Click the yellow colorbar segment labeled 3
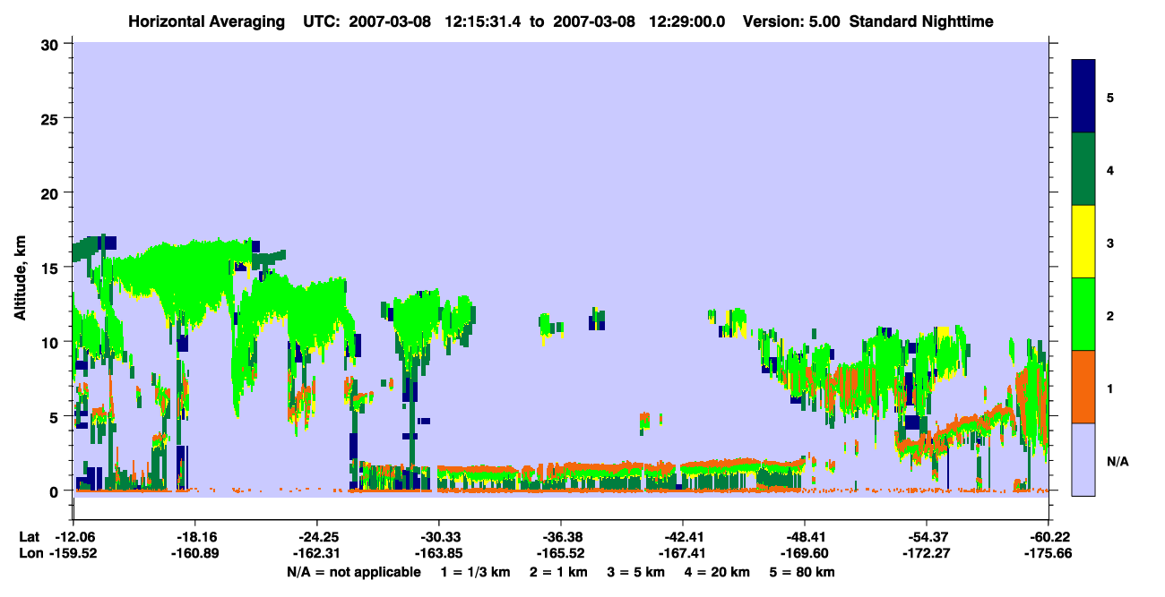Screen dimensions: 1165x597 tap(1083, 242)
